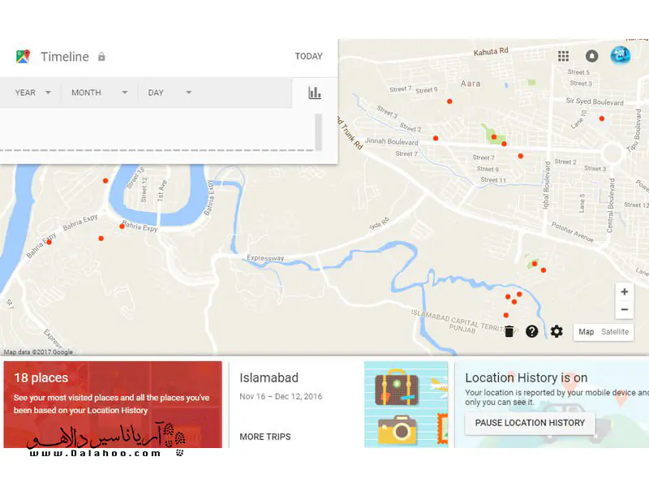The width and height of the screenshot is (649, 487).
Task: Click the Google Maps logo icon
Action: (x=24, y=56)
